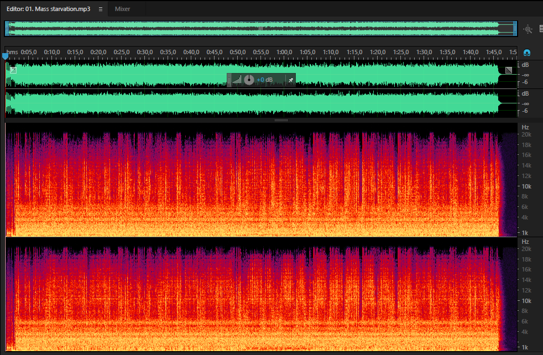Click the 10k label on upper spectral scale
Image resolution: width=543 pixels, height=355 pixels.
pyautogui.click(x=526, y=186)
